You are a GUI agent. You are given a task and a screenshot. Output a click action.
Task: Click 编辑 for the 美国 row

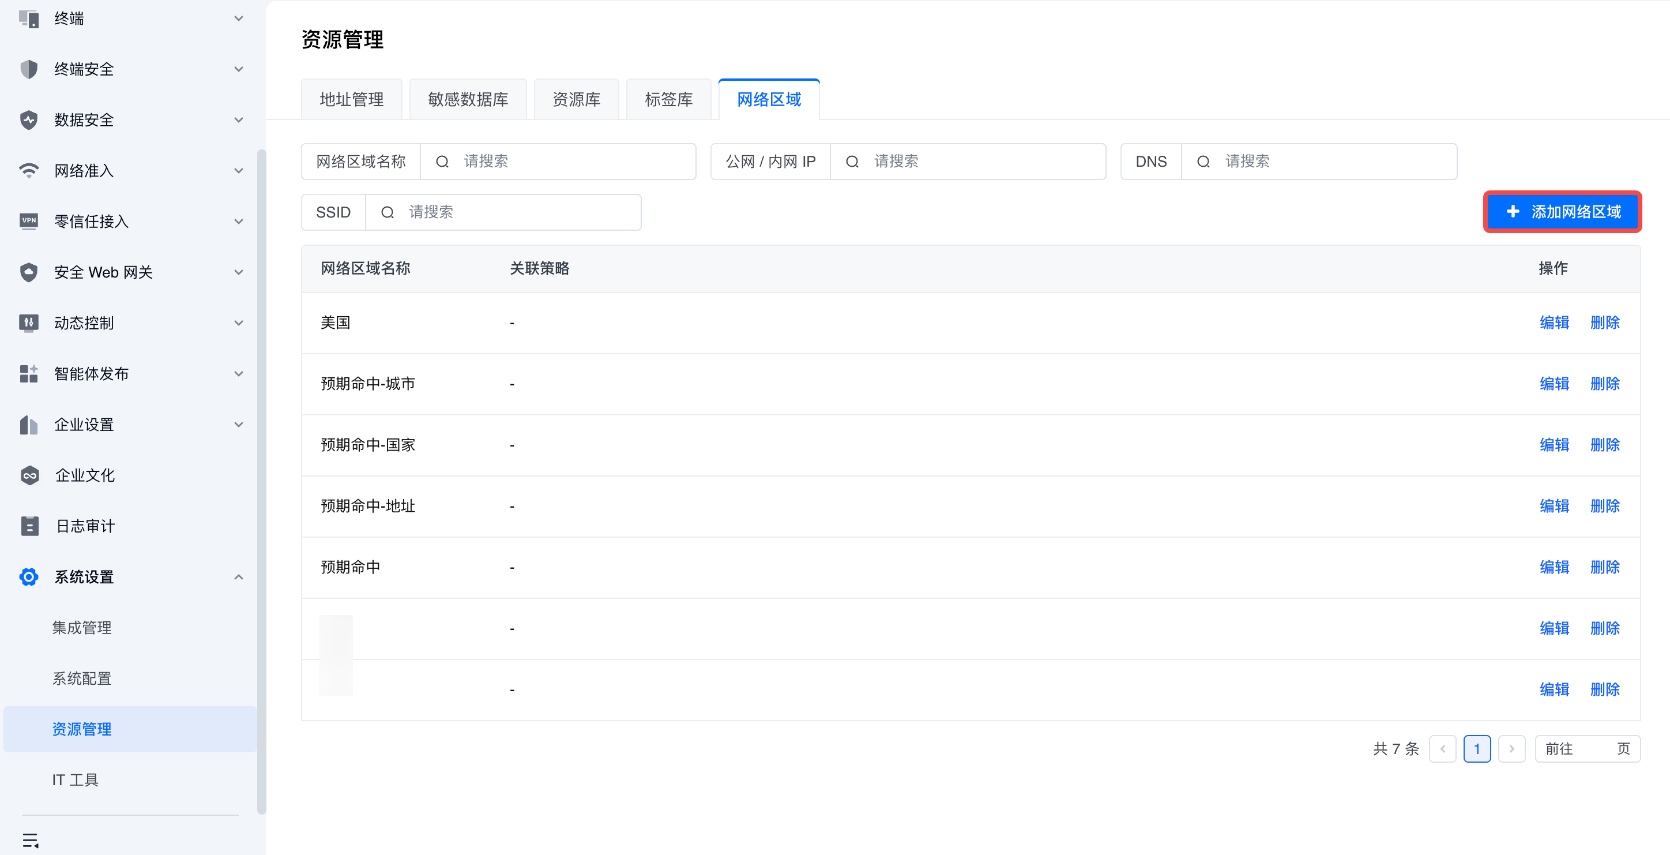[x=1554, y=322]
